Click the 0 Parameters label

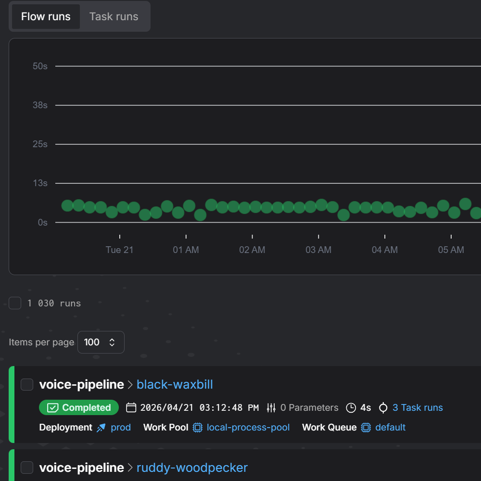pos(309,408)
